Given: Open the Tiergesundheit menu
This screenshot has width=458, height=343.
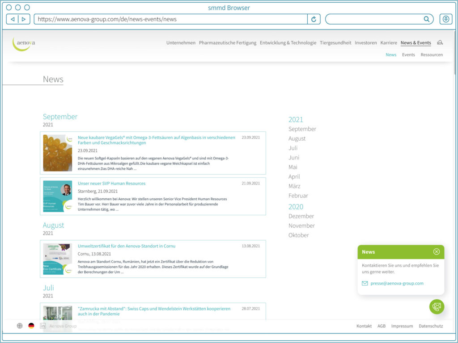Looking at the screenshot, I should coord(335,42).
